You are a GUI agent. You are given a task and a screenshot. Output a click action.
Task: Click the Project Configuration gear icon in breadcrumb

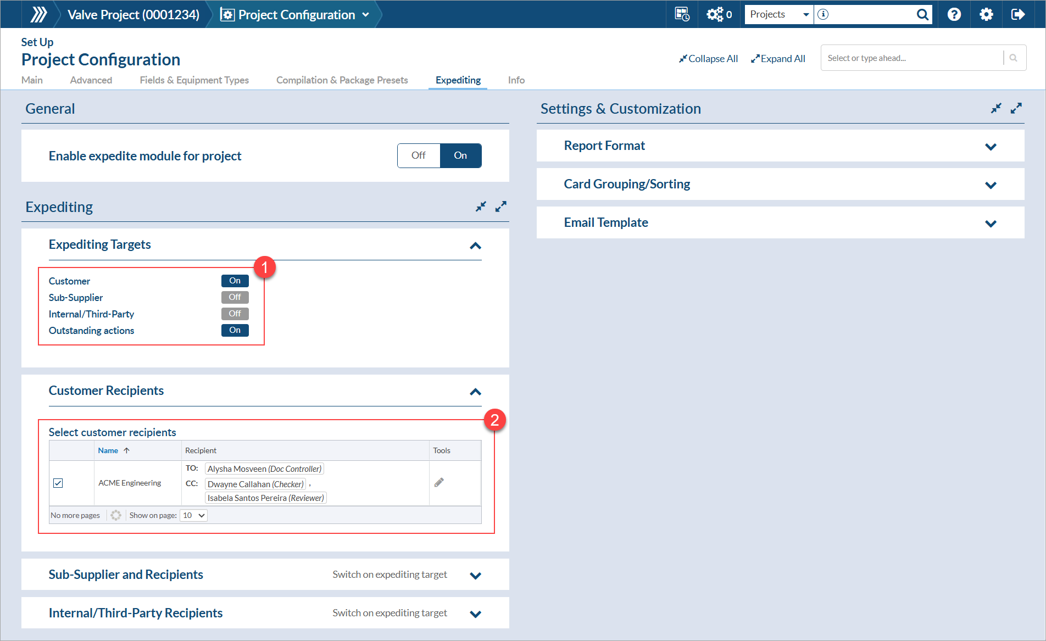coord(227,14)
